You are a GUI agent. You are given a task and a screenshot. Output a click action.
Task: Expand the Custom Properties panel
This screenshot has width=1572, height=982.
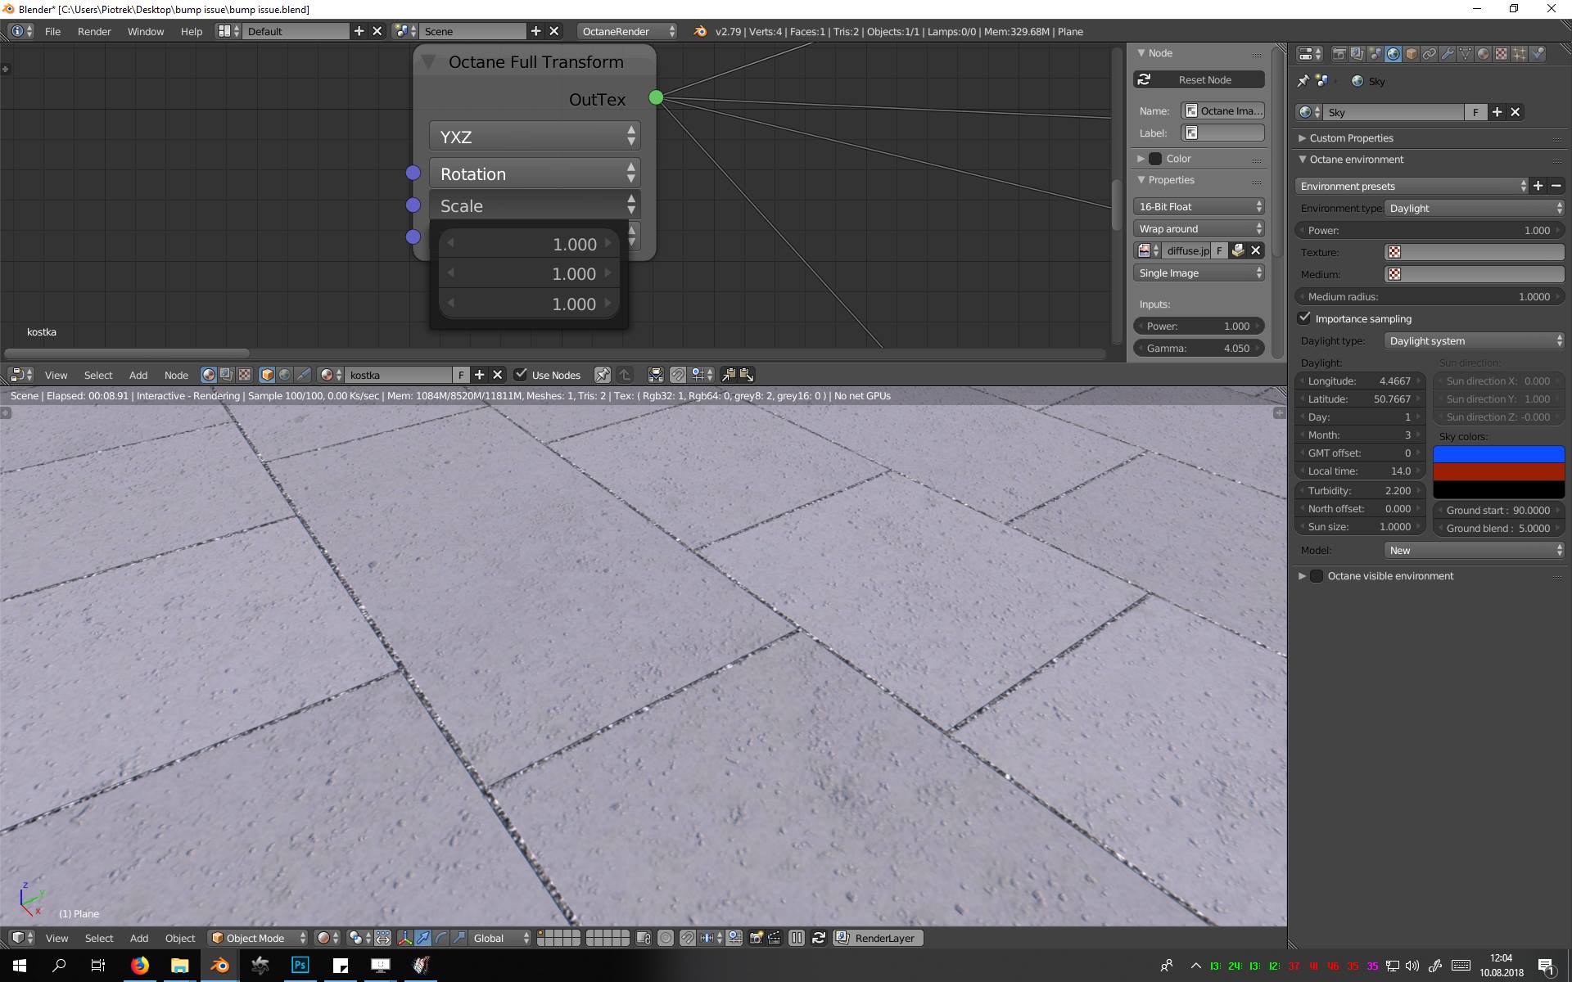click(x=1351, y=138)
